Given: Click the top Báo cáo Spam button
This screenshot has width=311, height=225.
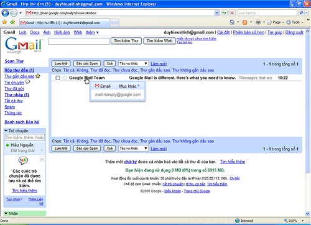Looking at the screenshot, I should click(87, 63).
